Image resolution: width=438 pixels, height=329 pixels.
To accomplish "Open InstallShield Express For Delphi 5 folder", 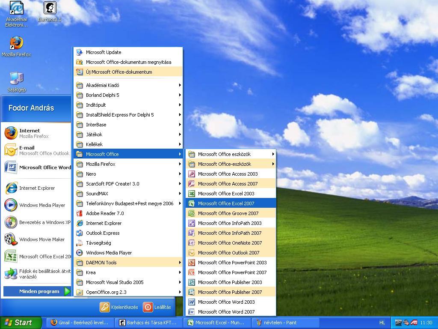I will [x=128, y=115].
